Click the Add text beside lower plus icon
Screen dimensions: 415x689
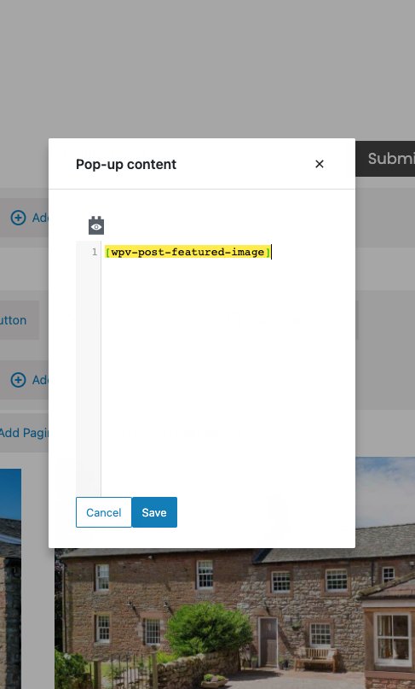click(40, 380)
